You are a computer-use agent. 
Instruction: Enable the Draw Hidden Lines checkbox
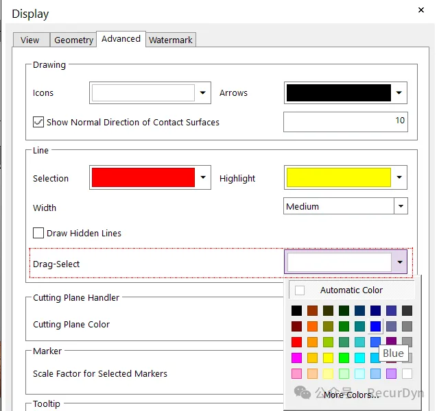coord(38,233)
